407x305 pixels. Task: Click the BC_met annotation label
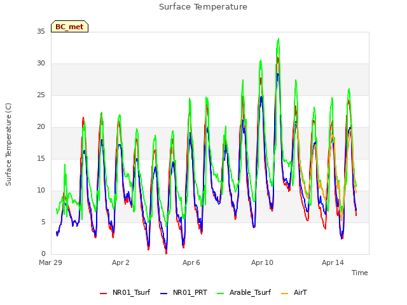69,27
